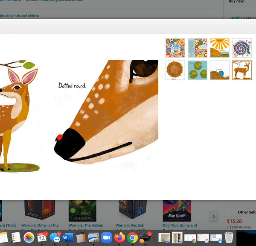Viewport: 256px width, 246px height.
Task: Select the highlighted deer page thumbnail
Action: coord(242,70)
